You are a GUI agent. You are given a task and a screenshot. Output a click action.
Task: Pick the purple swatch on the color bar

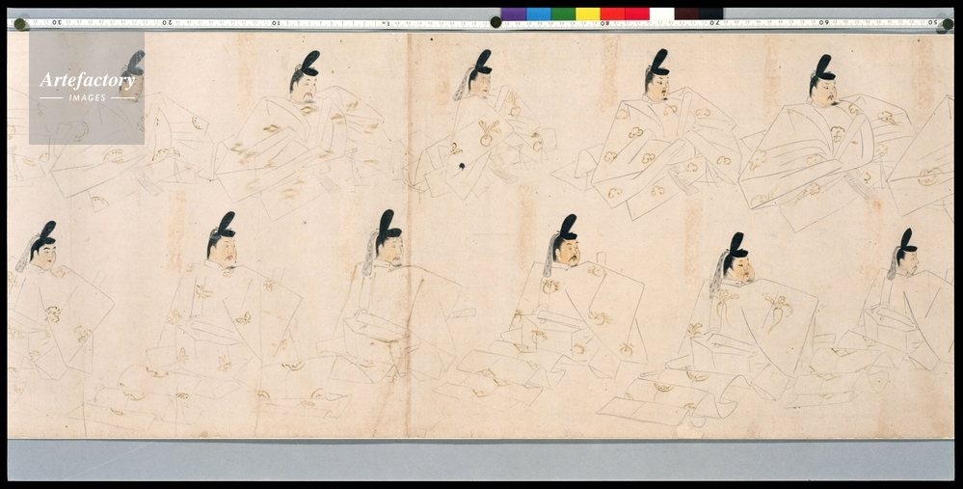513,14
